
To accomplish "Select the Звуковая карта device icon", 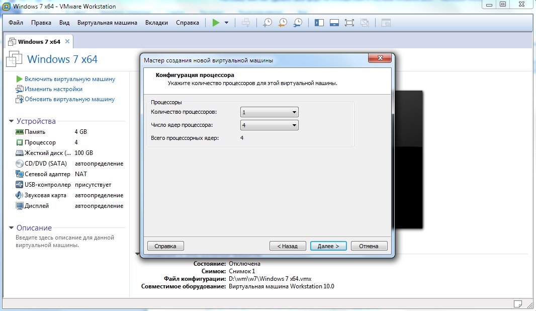I will coord(20,195).
